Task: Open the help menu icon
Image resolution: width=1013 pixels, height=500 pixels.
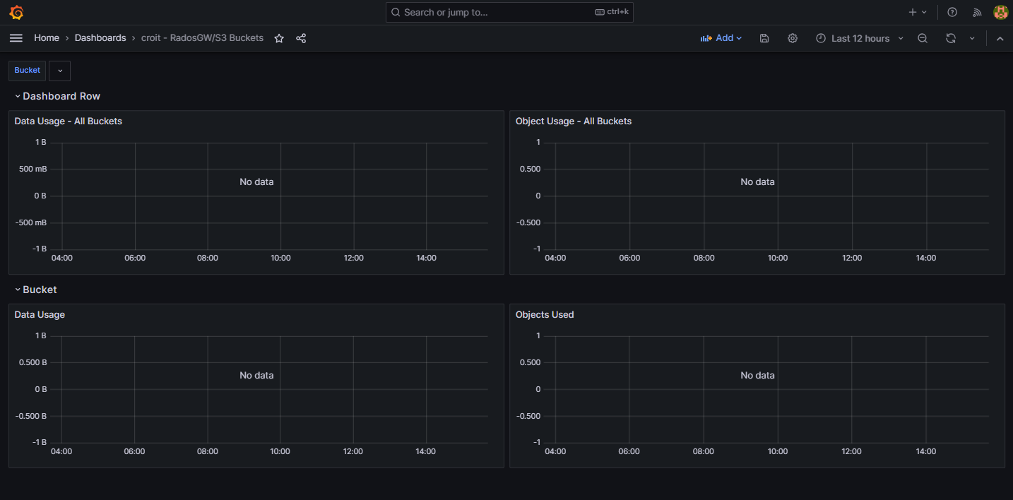Action: pos(952,12)
